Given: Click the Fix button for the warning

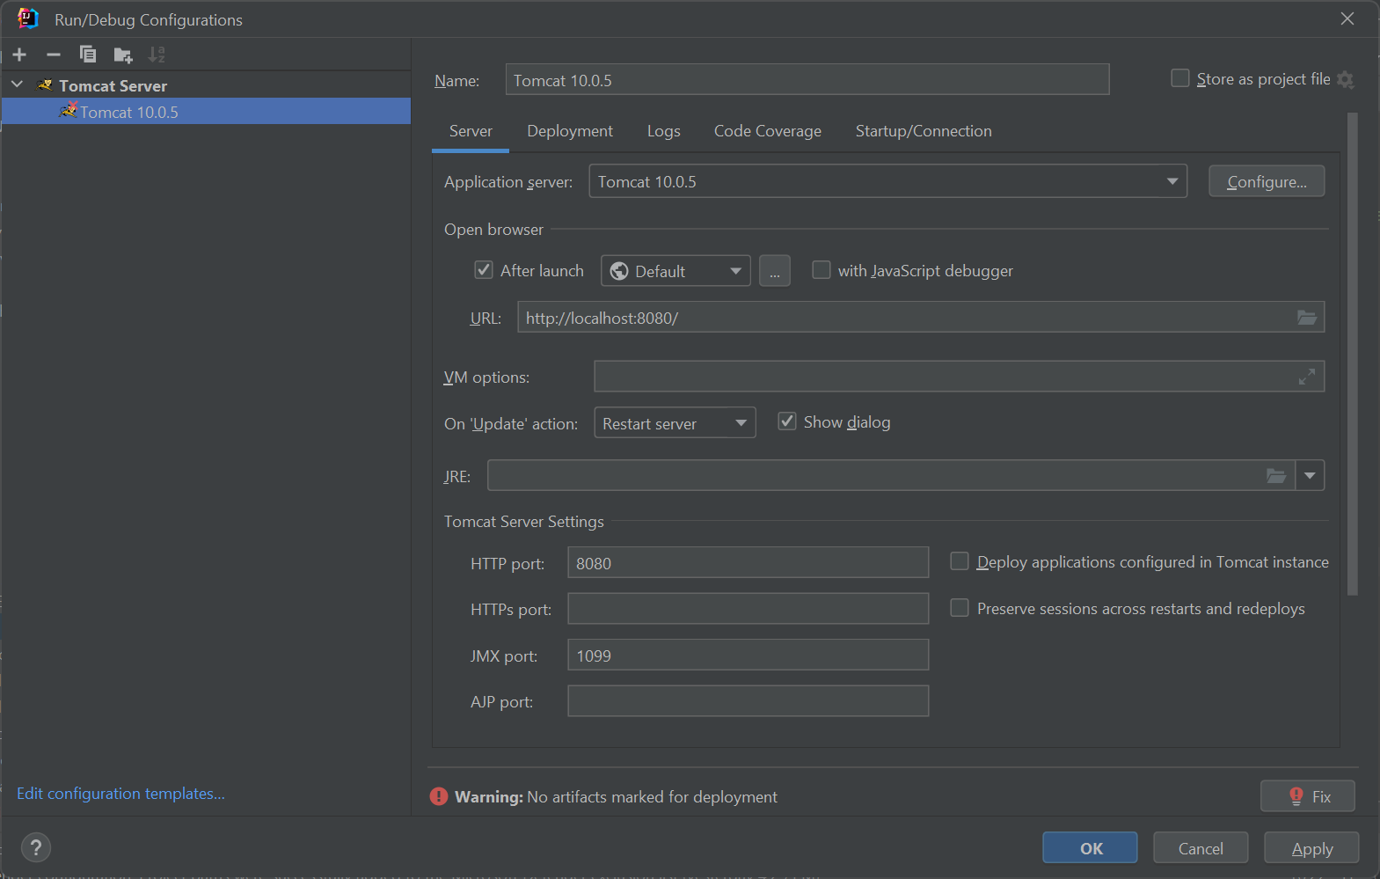Looking at the screenshot, I should coord(1308,796).
